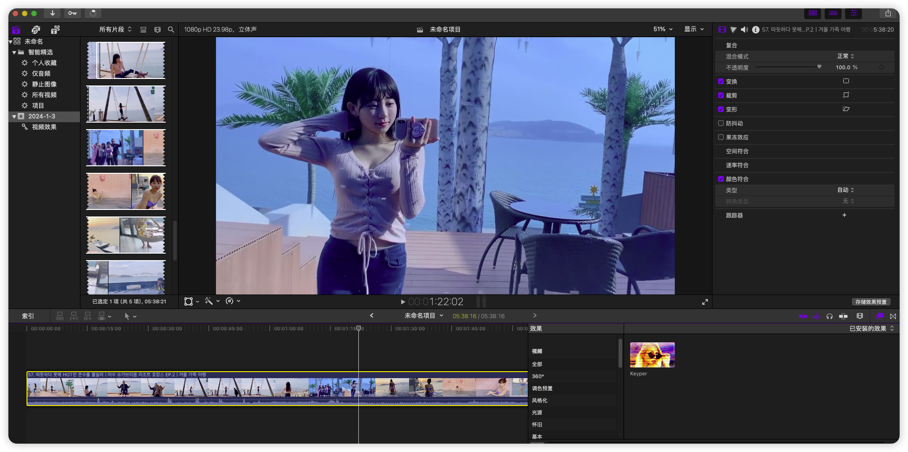Open the info inspector tab
Screen dimensions: 908x452
click(x=756, y=30)
